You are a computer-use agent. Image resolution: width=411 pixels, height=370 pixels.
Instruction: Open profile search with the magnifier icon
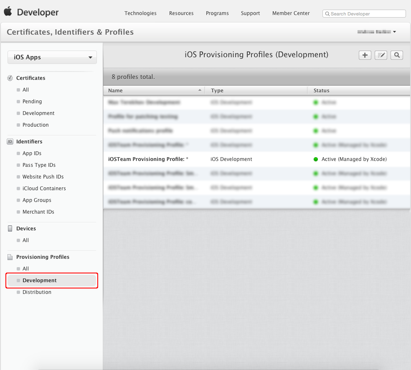(x=396, y=55)
